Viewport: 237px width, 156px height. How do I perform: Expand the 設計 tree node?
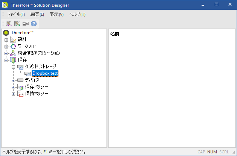pyautogui.click(x=6, y=40)
